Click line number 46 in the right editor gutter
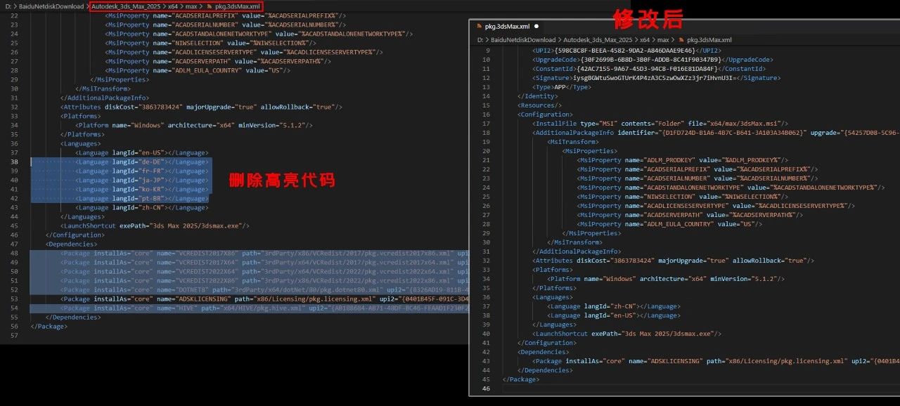The image size is (900, 406). pos(486,388)
